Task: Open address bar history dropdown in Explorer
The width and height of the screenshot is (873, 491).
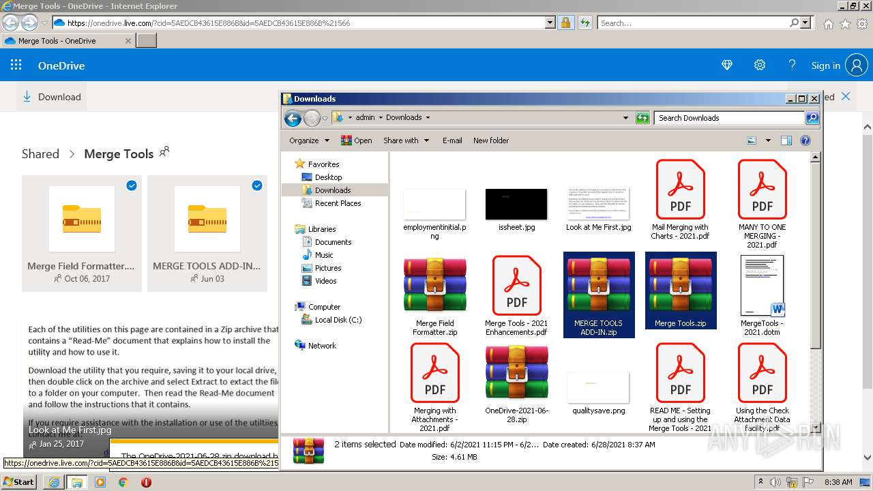Action: tap(625, 118)
